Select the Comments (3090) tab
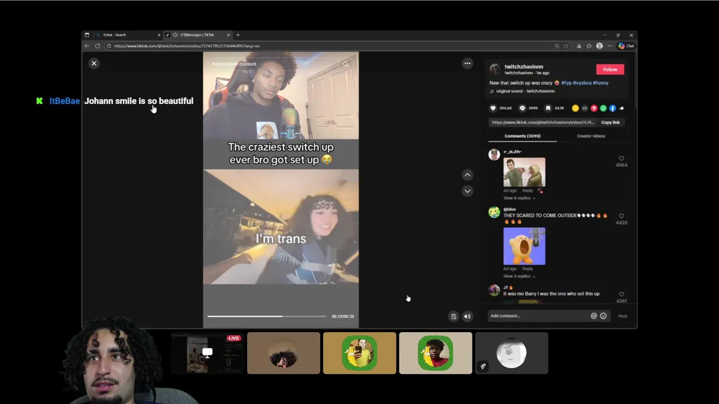Image resolution: width=719 pixels, height=404 pixels. (522, 136)
